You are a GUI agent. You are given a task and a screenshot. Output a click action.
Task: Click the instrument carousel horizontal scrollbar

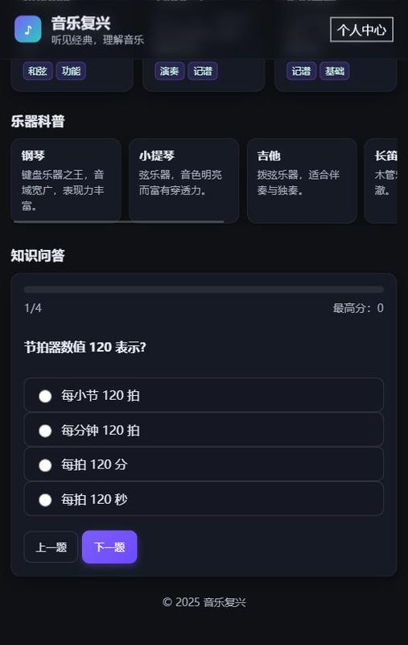tap(119, 222)
